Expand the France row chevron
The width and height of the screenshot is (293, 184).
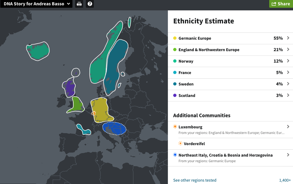point(288,72)
